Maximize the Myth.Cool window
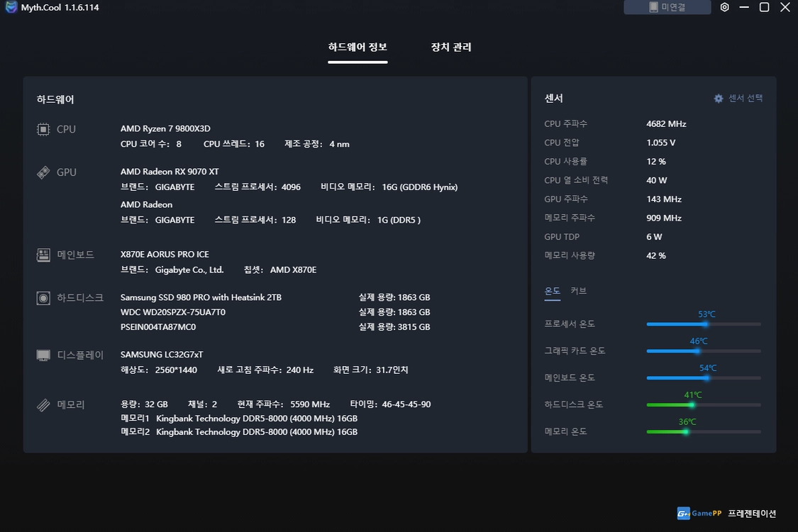Image resolution: width=798 pixels, height=532 pixels. pos(764,7)
